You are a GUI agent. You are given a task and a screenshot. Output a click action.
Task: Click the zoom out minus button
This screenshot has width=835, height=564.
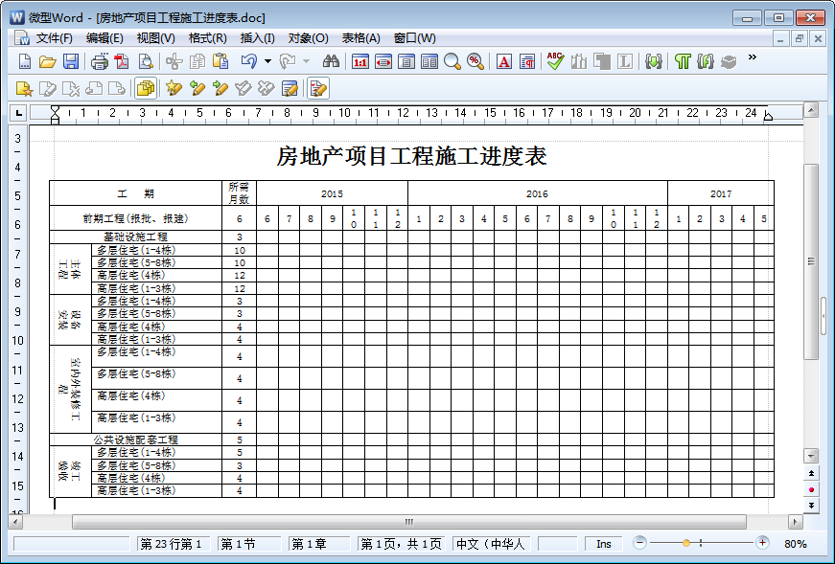(639, 543)
